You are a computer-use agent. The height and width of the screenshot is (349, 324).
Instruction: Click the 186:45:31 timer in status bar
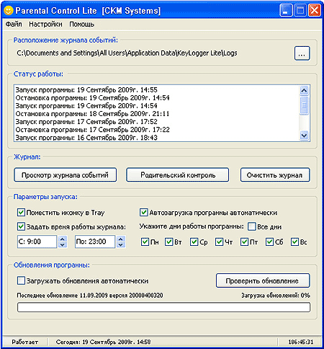300,342
